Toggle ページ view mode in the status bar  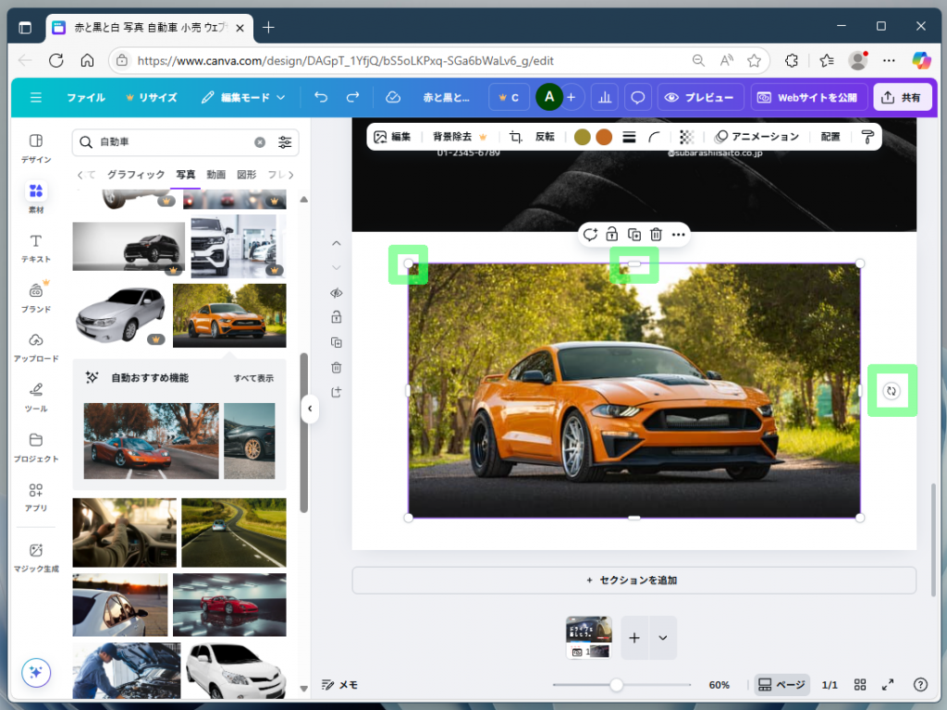tap(781, 684)
